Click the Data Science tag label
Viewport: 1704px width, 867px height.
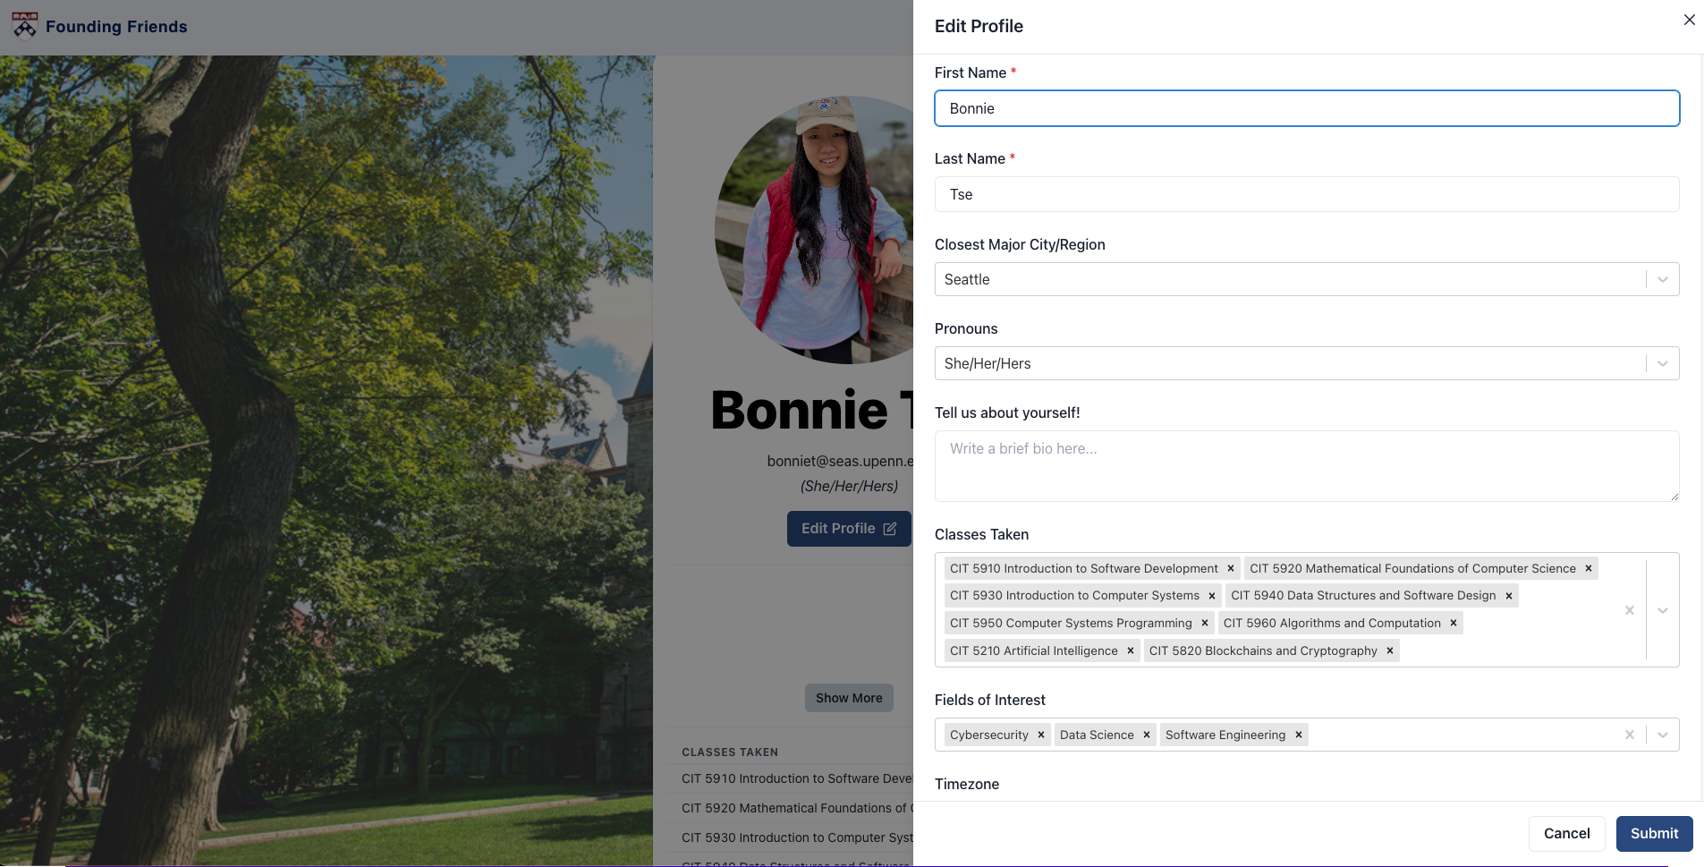1097,735
